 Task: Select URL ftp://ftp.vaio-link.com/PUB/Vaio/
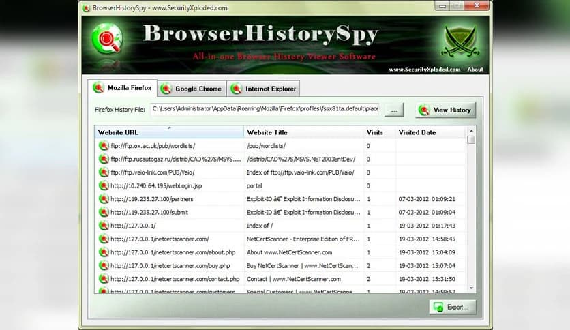152,172
